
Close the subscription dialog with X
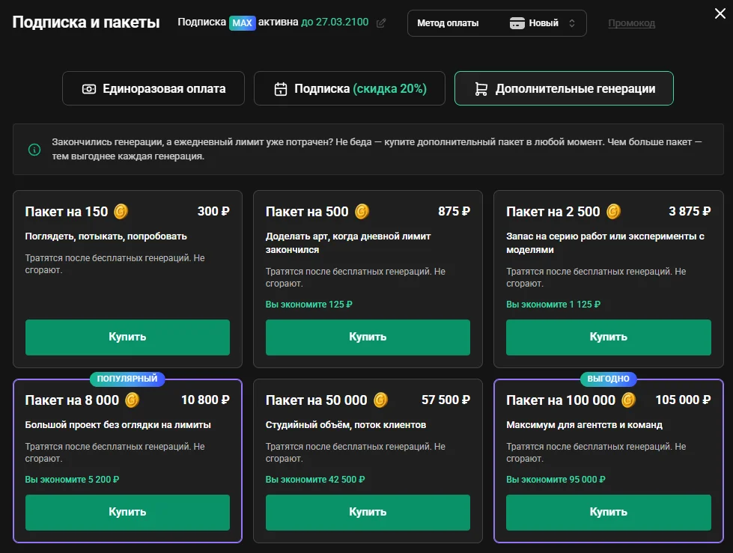(720, 13)
